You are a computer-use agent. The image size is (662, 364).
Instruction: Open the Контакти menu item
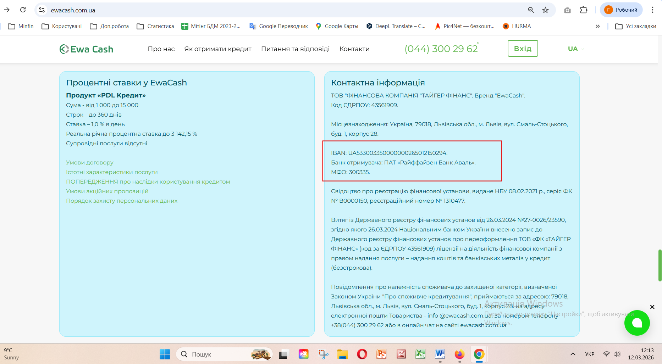coord(354,49)
